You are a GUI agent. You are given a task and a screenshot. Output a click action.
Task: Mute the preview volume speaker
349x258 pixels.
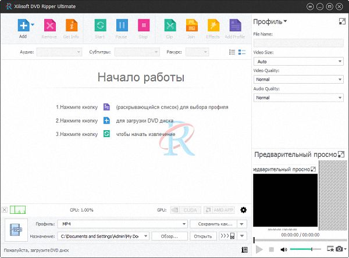284,249
